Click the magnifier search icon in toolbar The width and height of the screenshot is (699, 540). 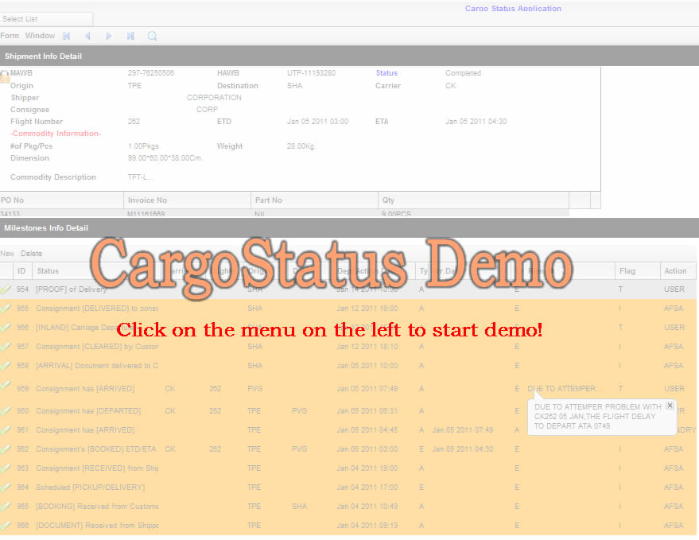coord(152,36)
